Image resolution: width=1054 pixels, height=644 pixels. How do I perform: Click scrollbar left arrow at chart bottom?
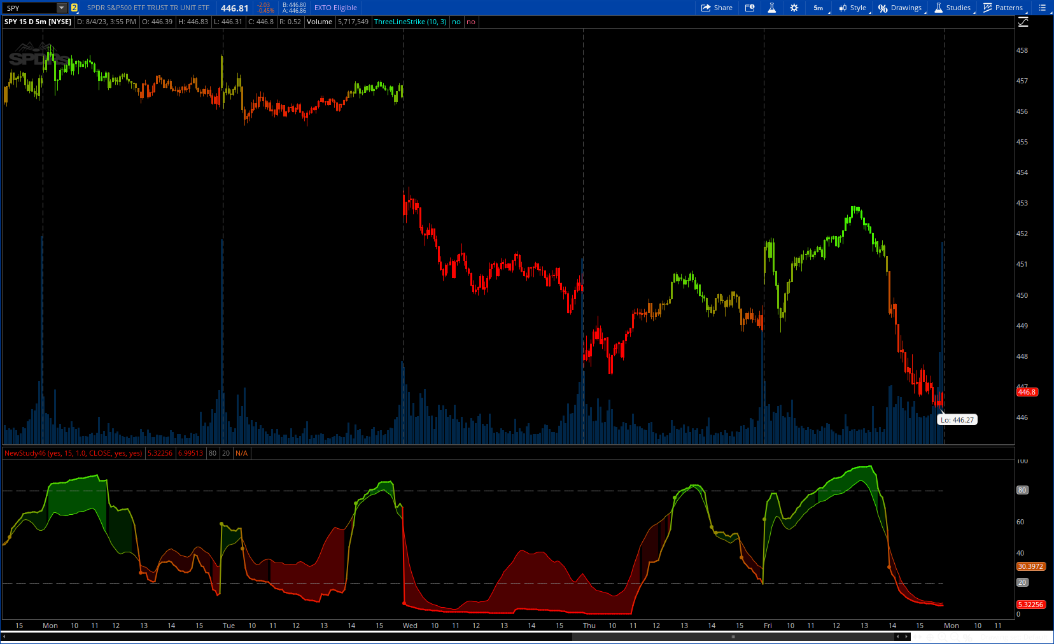897,636
